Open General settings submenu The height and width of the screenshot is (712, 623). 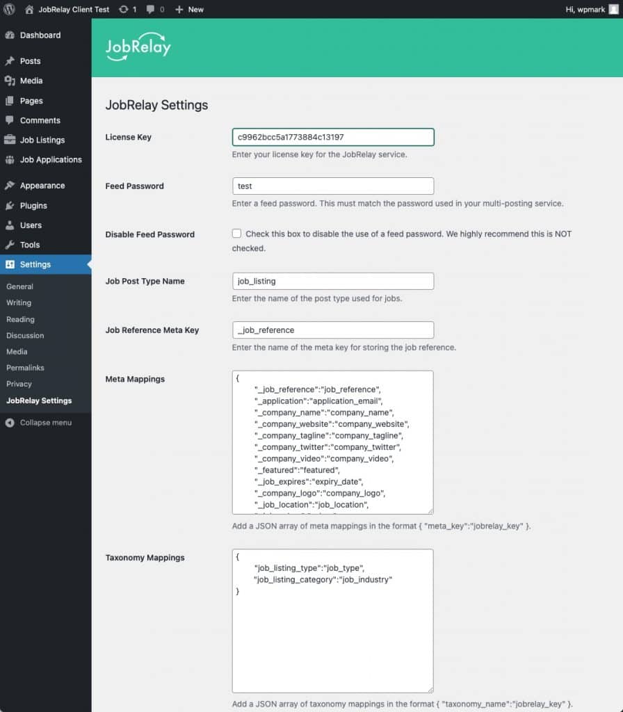(x=19, y=286)
